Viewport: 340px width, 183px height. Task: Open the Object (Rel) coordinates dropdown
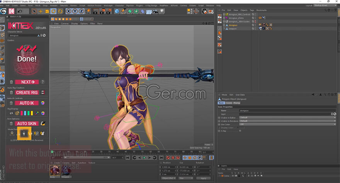pos(169,178)
